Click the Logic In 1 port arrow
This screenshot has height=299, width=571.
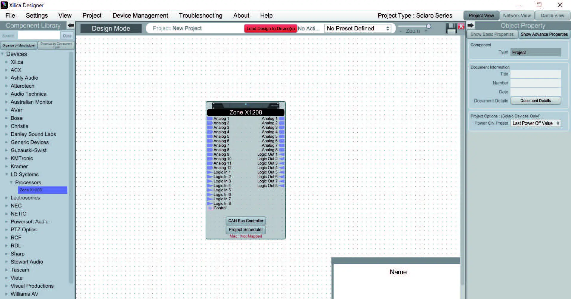(210, 172)
